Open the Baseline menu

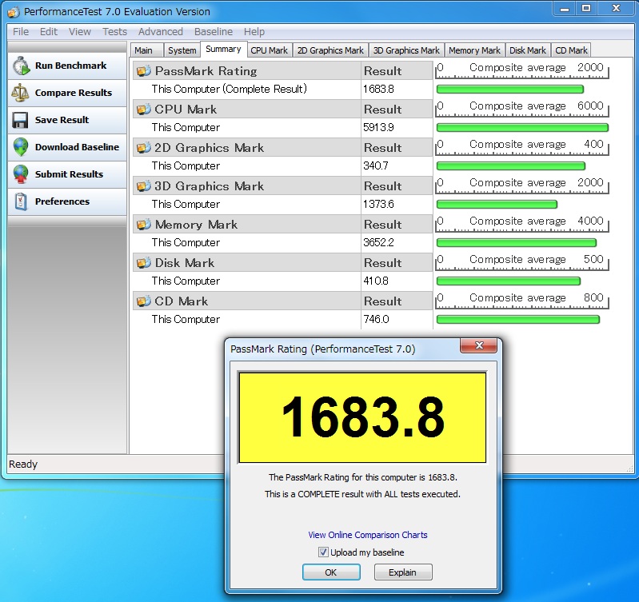coord(214,32)
